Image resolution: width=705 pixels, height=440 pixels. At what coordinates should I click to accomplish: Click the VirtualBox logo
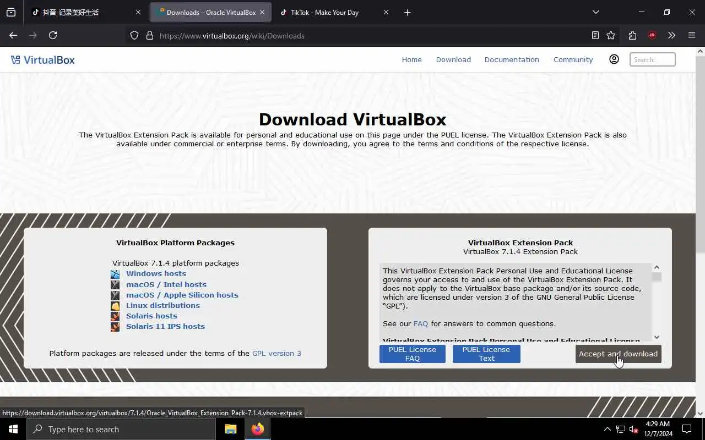pos(42,60)
